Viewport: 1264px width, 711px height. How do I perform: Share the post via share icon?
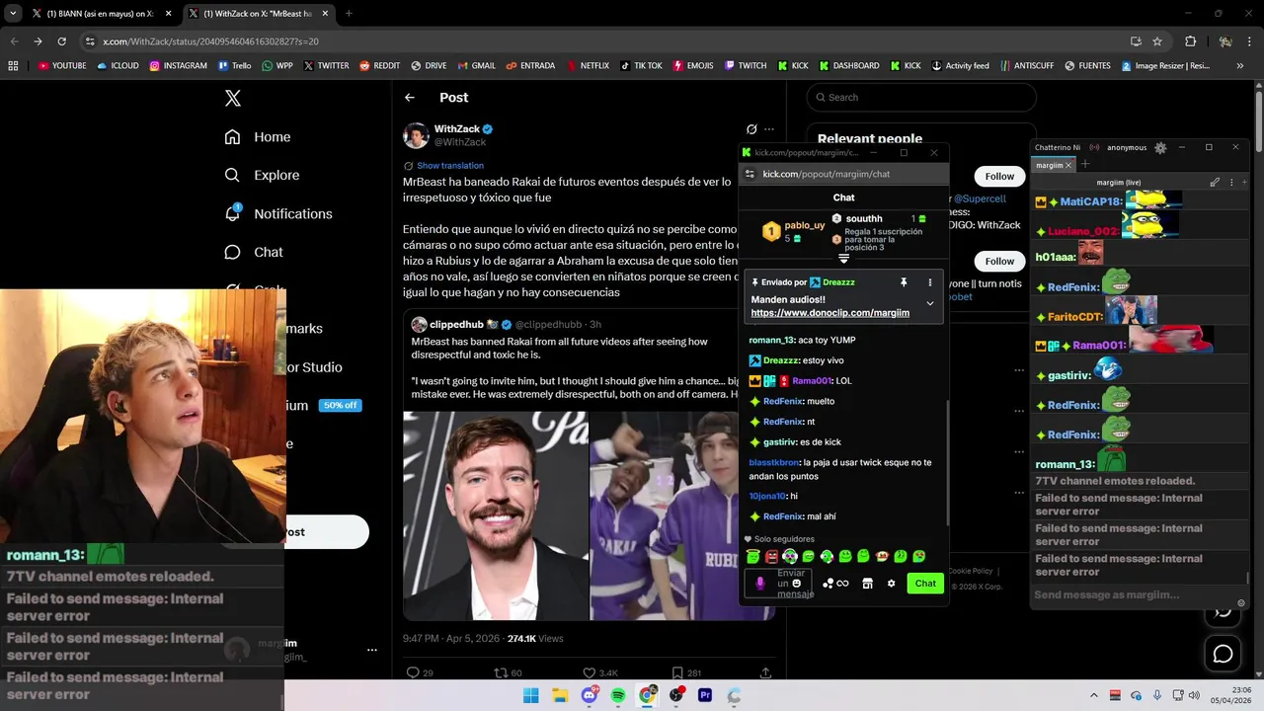tap(765, 672)
